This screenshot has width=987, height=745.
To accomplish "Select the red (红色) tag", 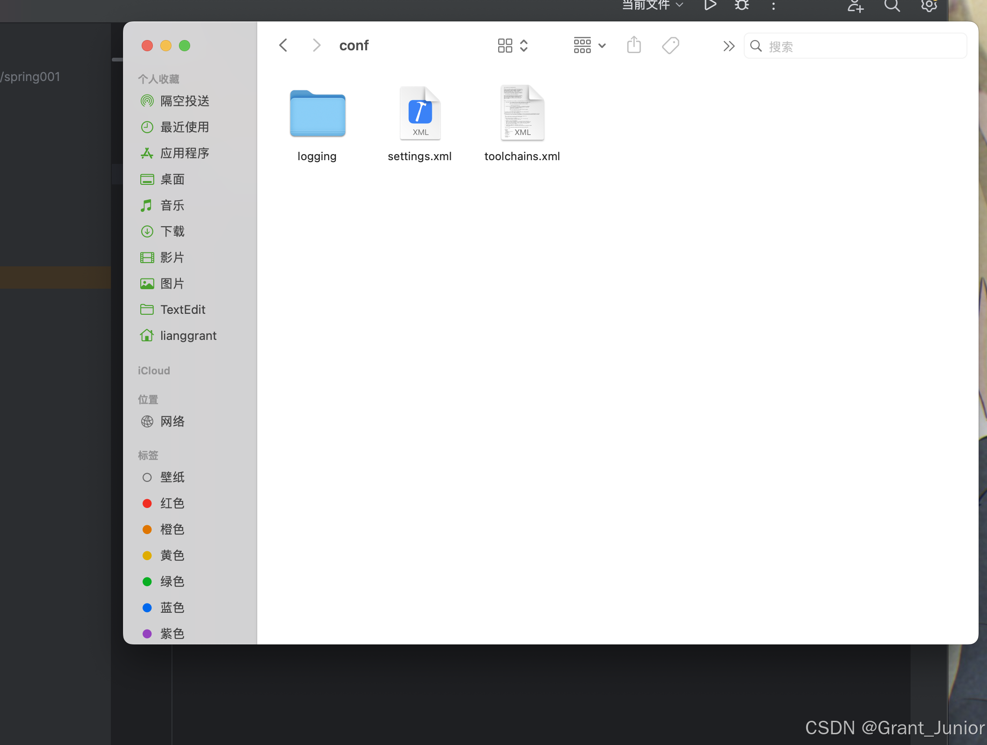I will [172, 503].
